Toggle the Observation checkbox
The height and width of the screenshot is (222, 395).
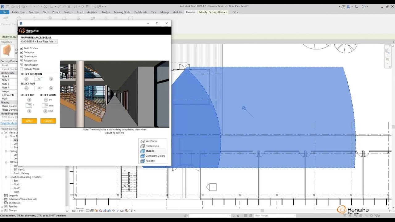(x=22, y=56)
